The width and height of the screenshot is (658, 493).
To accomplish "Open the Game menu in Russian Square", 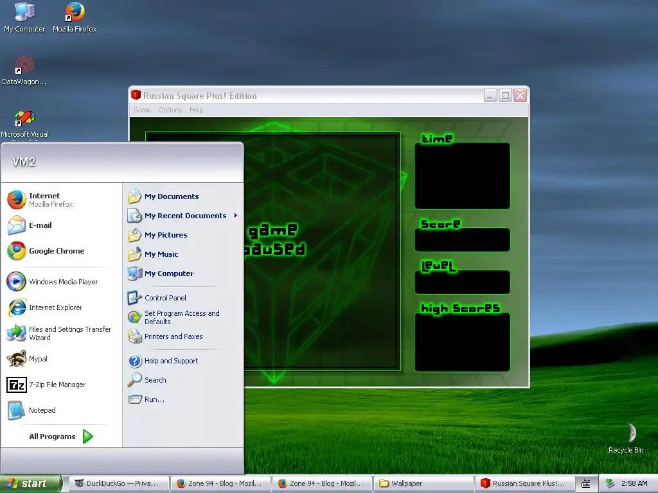I will [x=142, y=110].
